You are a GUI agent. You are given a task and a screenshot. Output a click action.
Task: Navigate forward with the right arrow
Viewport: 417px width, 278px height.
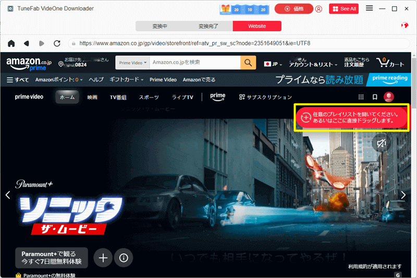coord(42,43)
